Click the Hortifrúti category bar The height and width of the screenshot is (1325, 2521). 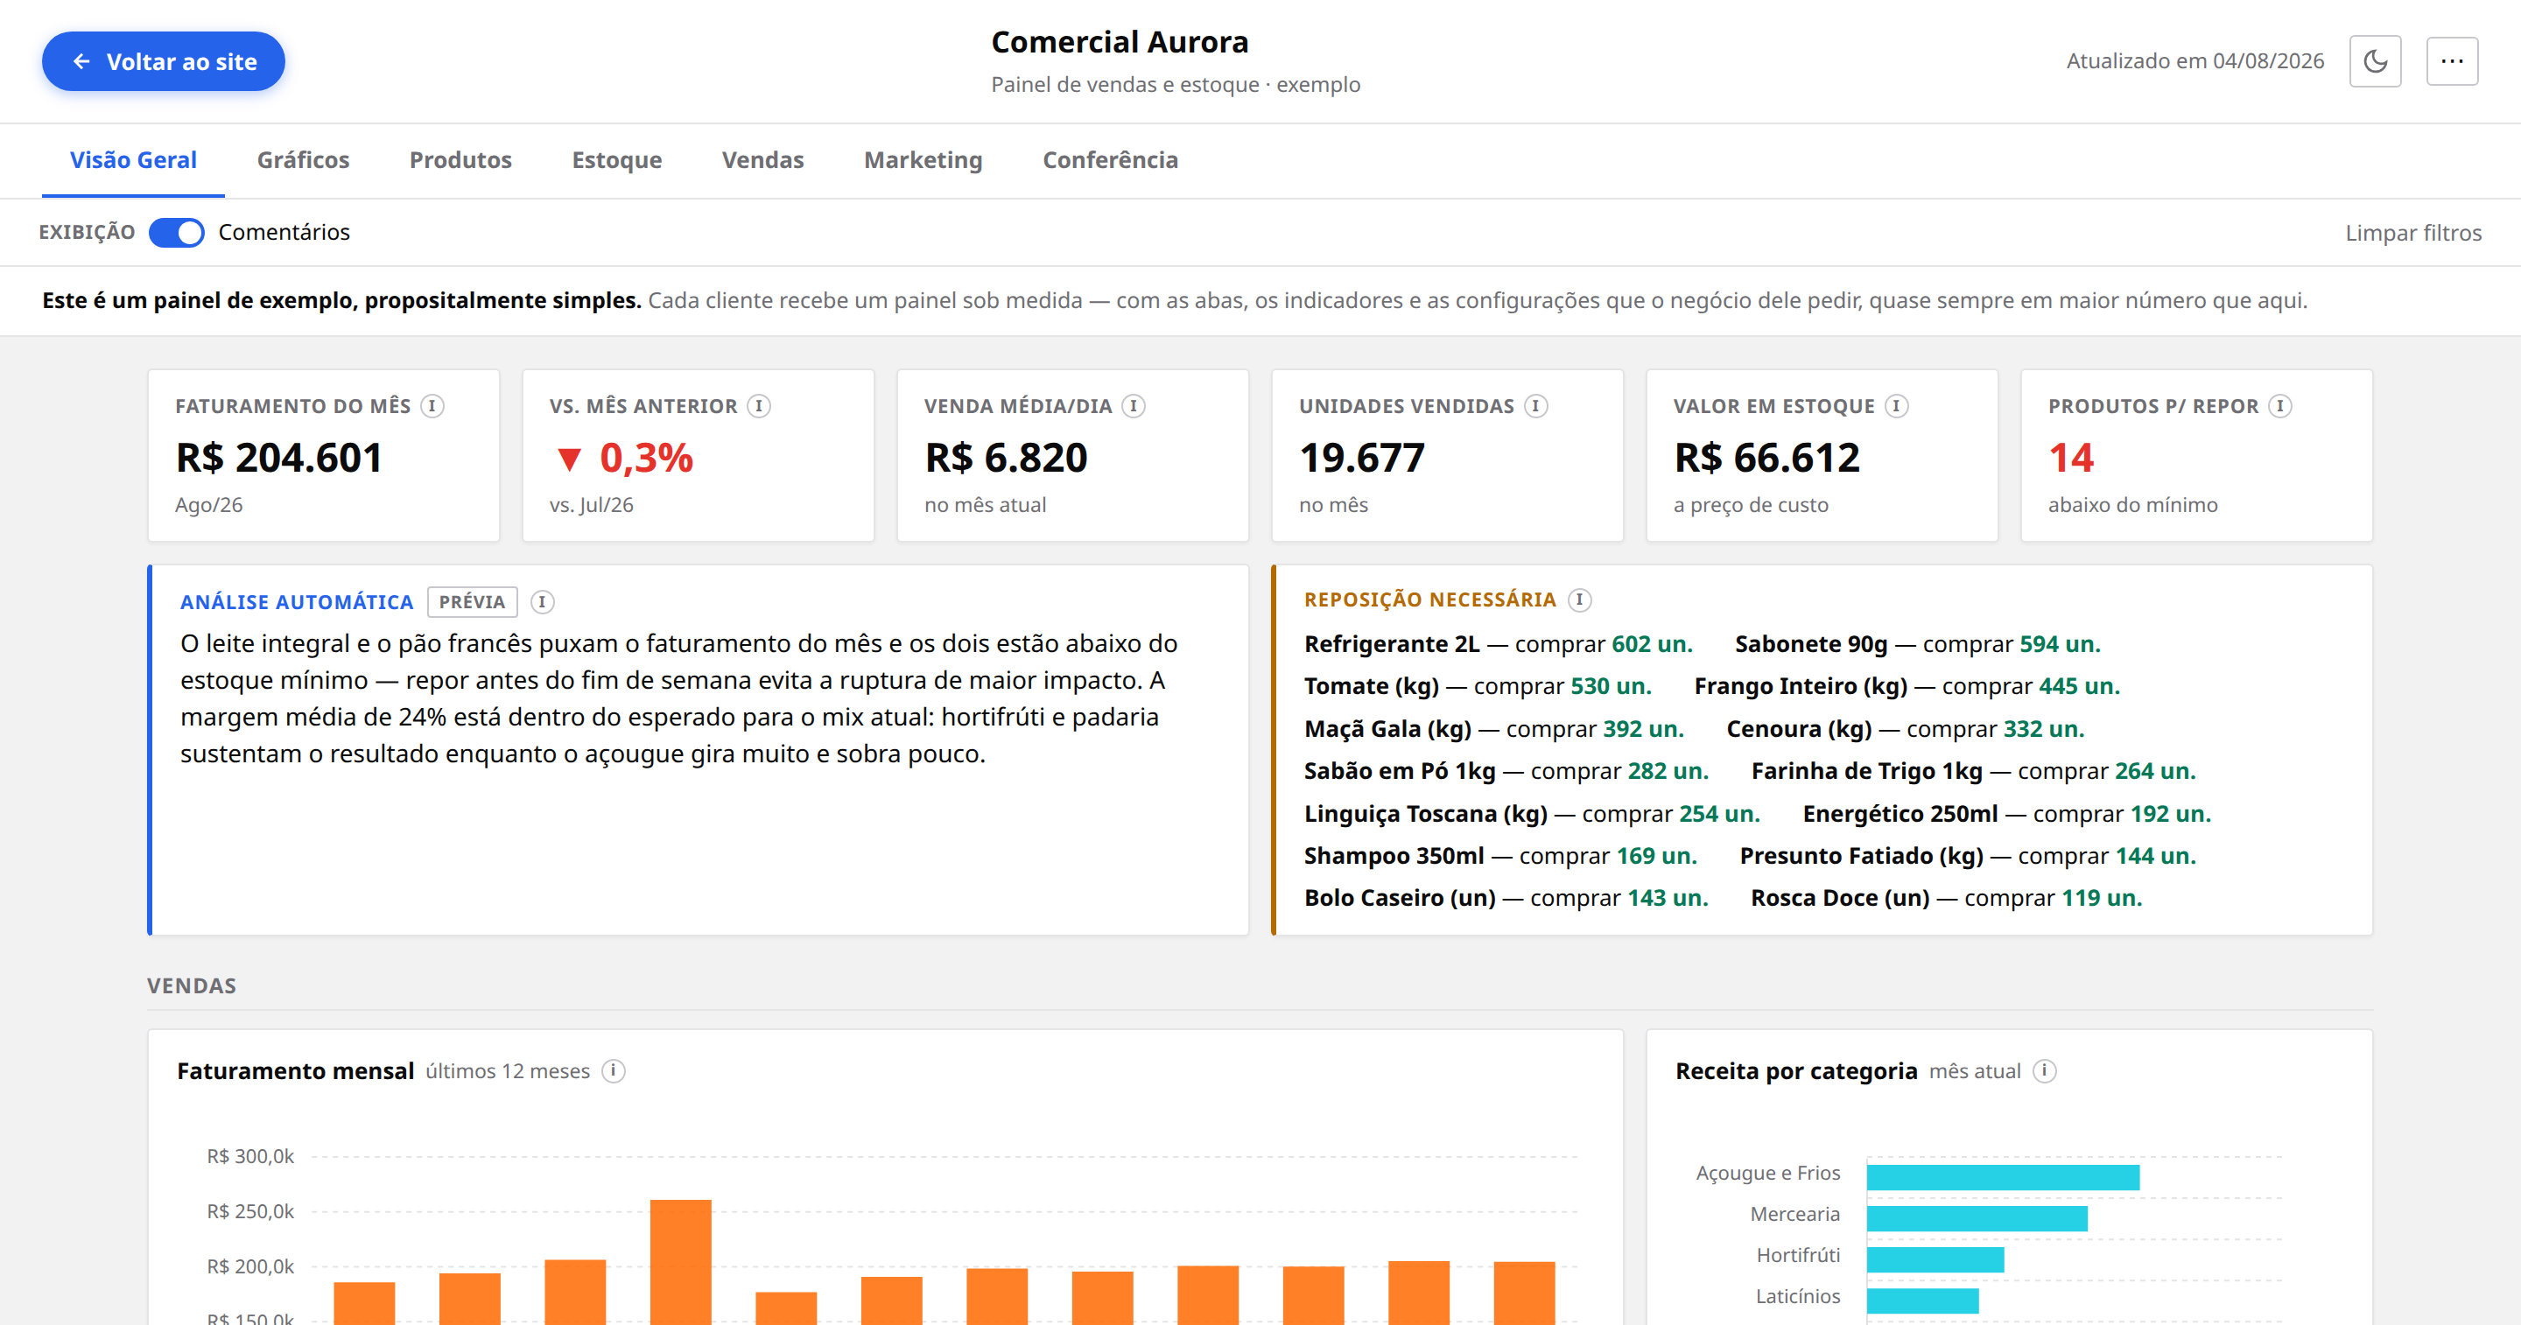tap(1935, 1259)
